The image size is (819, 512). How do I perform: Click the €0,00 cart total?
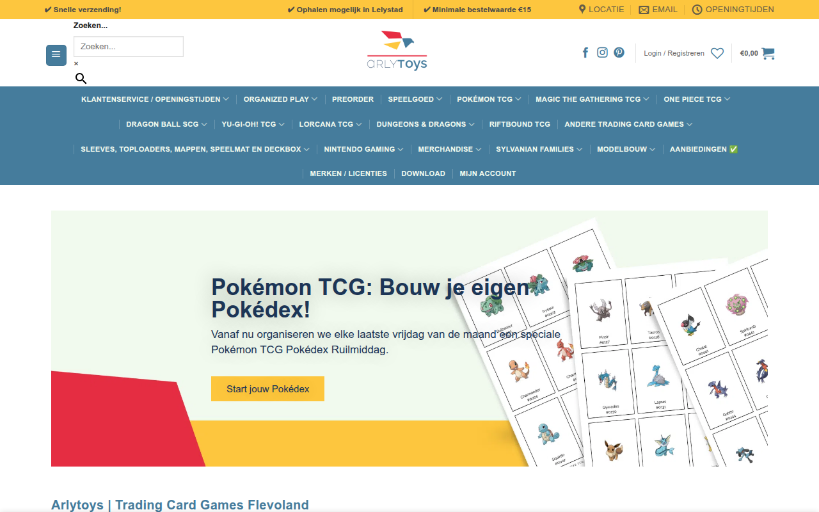[749, 53]
